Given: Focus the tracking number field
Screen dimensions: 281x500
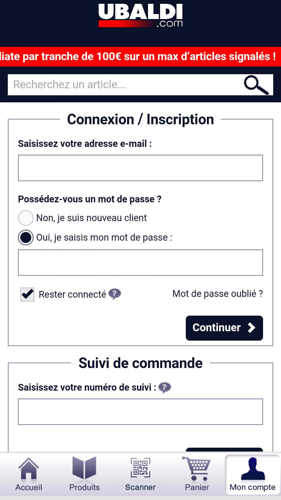Looking at the screenshot, I should pyautogui.click(x=140, y=412).
